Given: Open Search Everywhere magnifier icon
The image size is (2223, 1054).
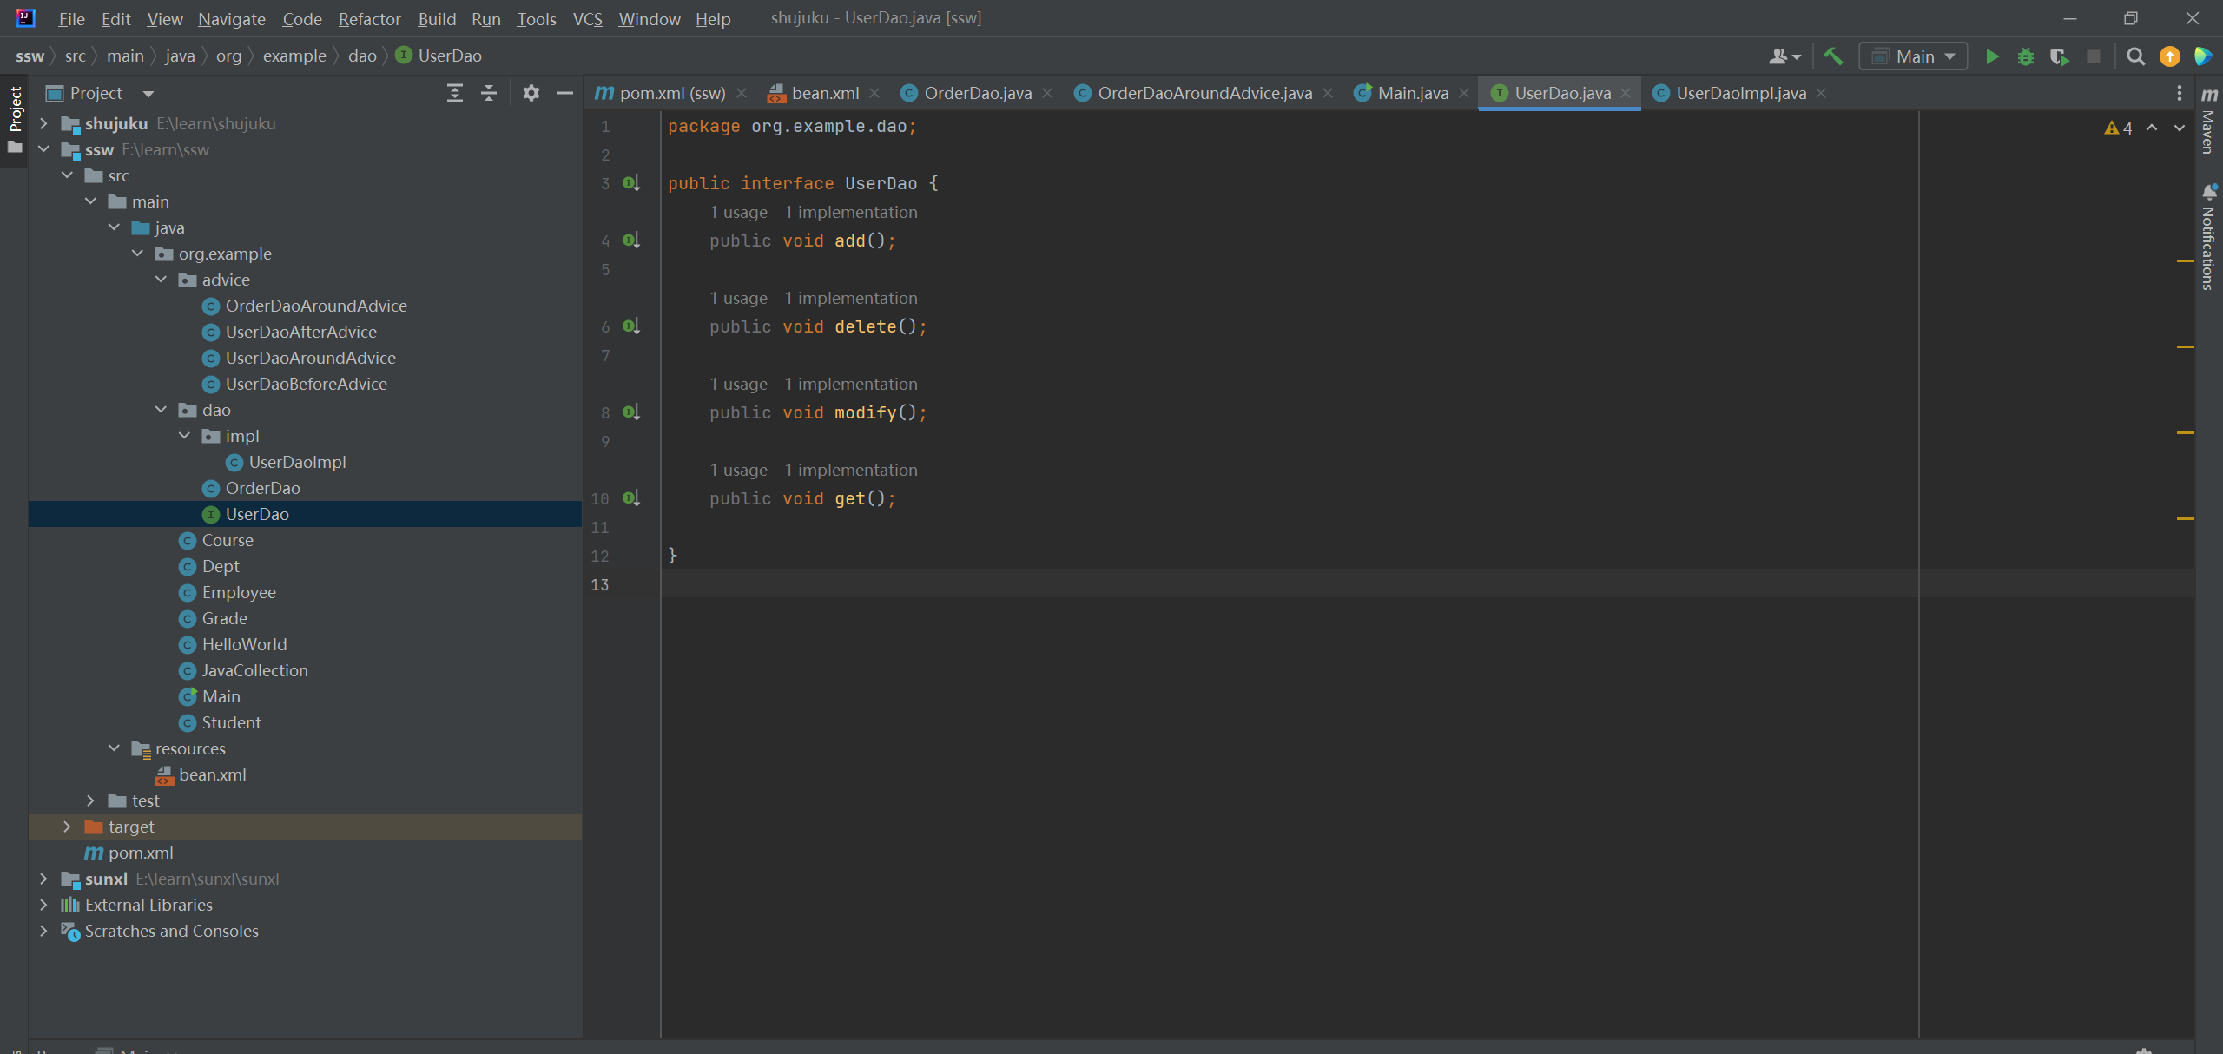Looking at the screenshot, I should [2135, 56].
